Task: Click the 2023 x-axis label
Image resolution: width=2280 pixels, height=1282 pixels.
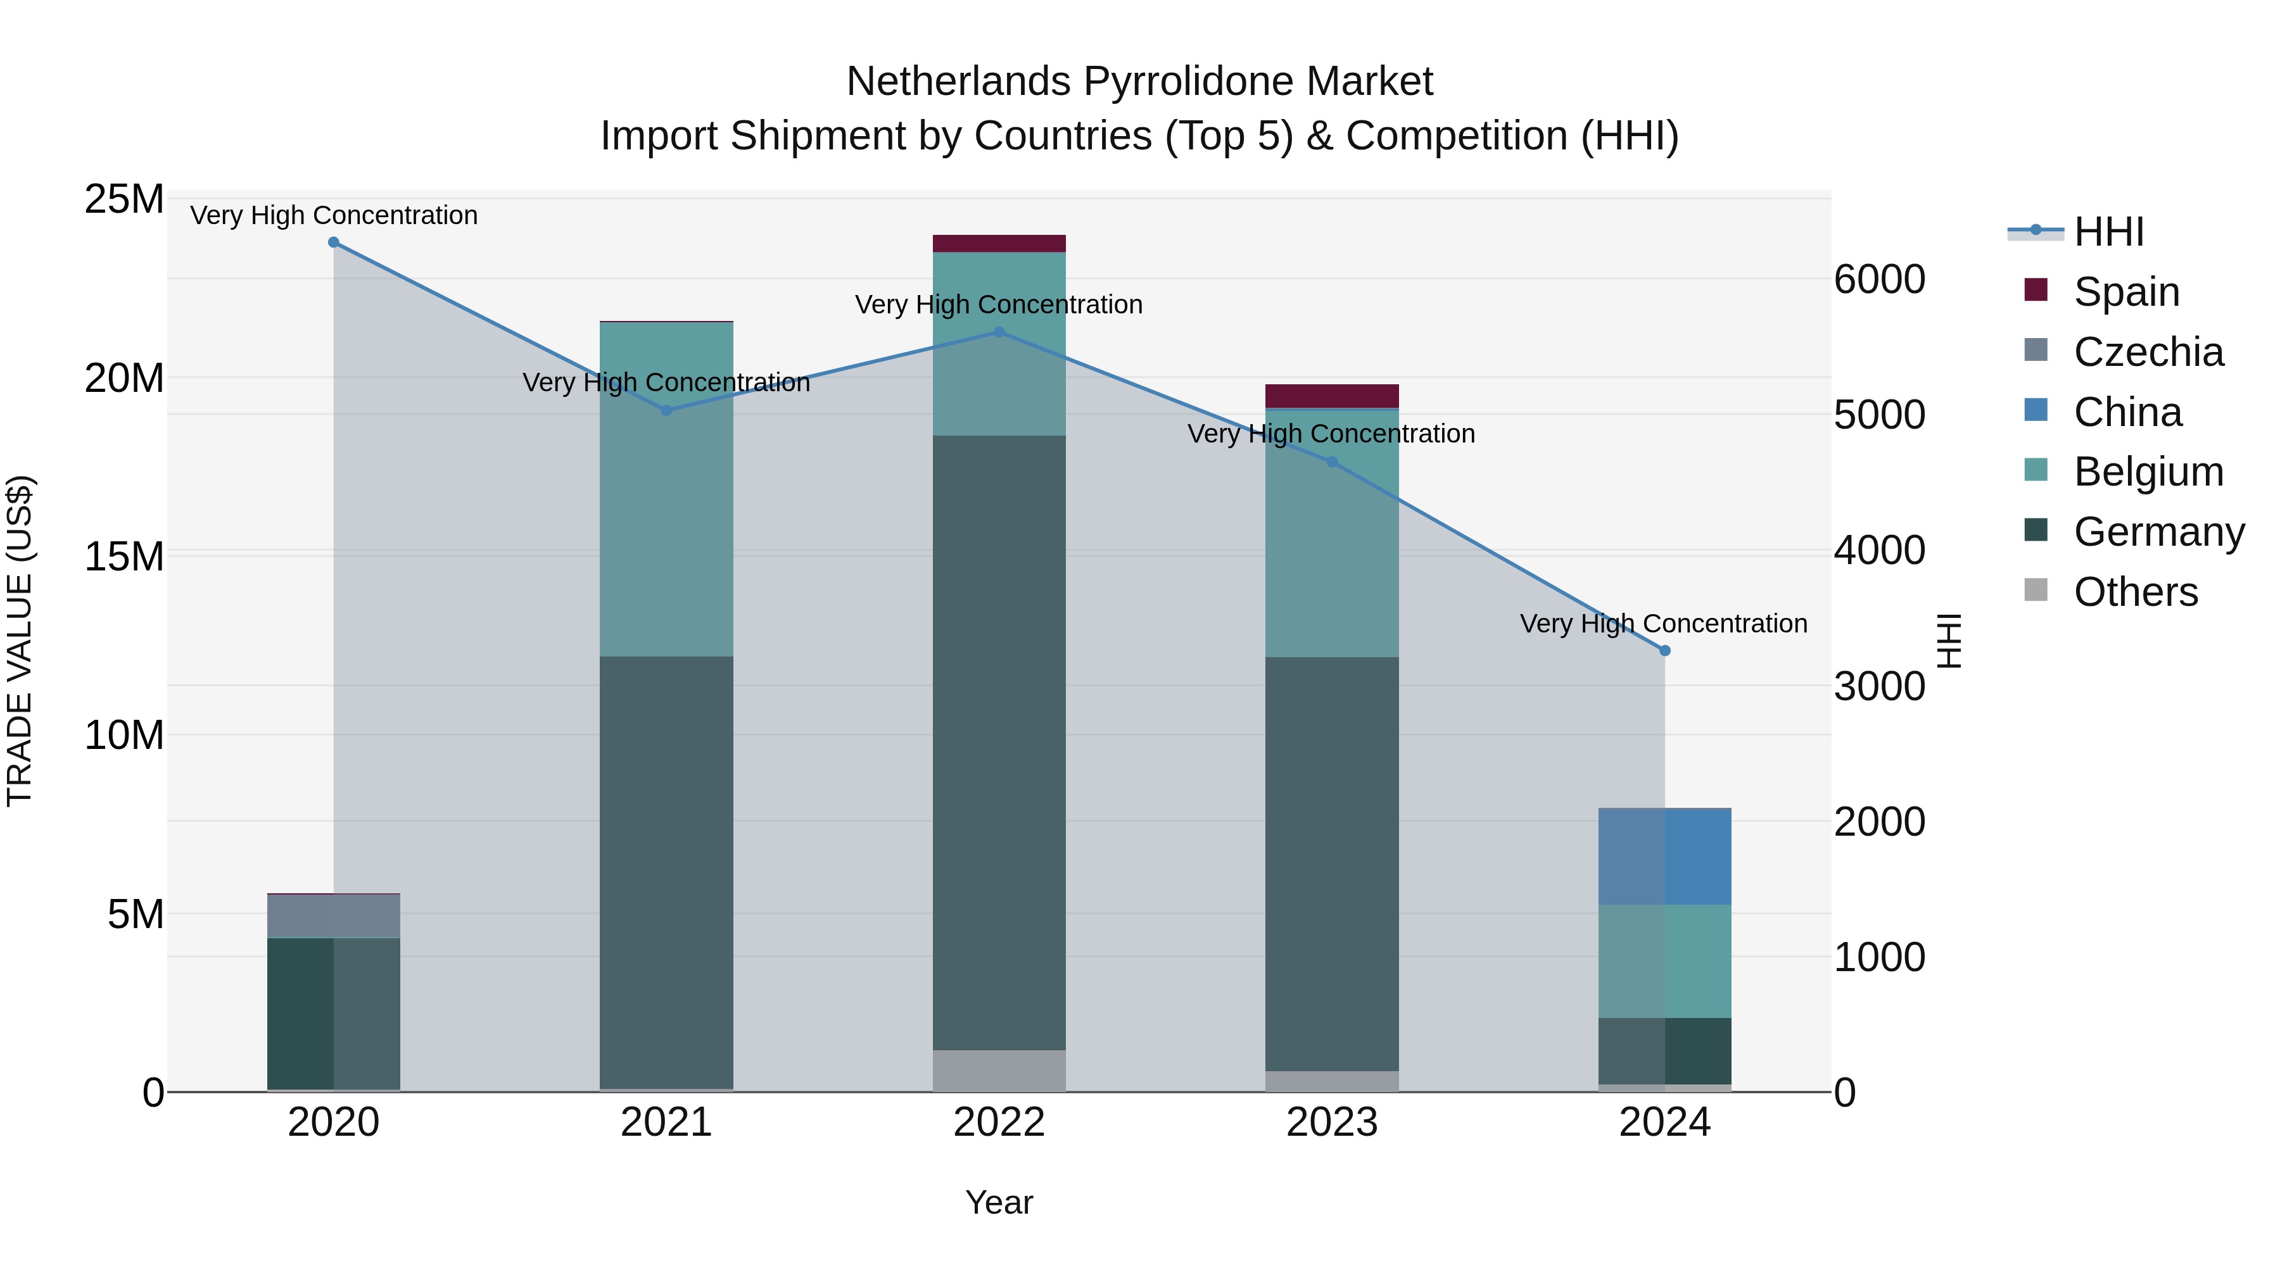Action: (1332, 1122)
